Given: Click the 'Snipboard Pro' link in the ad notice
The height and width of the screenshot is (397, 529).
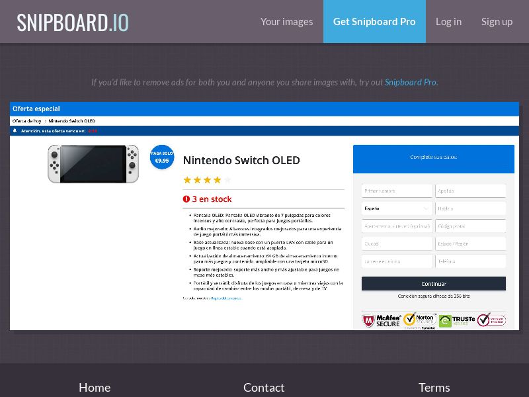Looking at the screenshot, I should (x=410, y=83).
